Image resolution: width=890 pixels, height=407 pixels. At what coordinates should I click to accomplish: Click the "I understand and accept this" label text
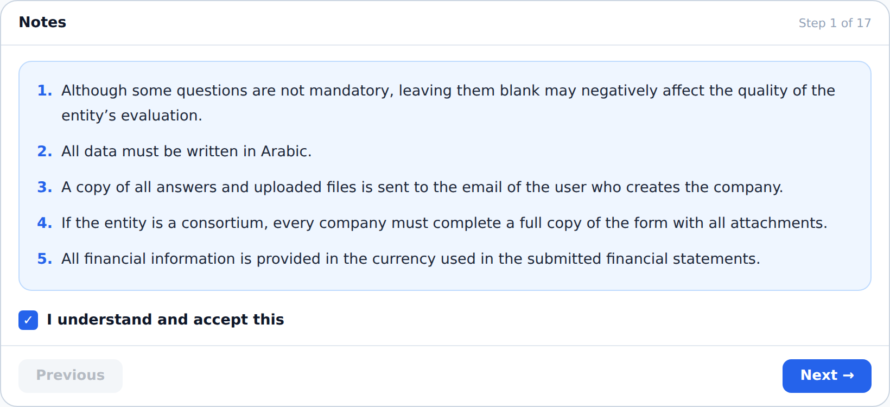point(166,320)
